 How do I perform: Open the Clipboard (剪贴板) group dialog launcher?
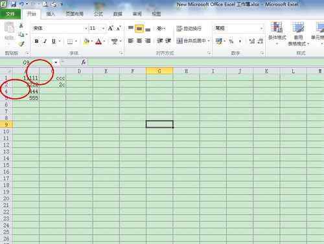27,53
